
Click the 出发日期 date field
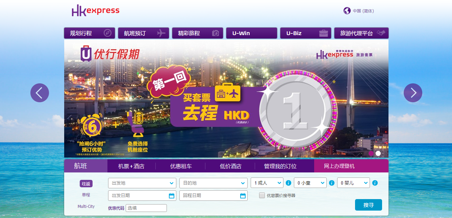coord(142,195)
